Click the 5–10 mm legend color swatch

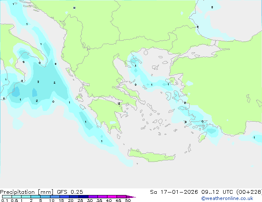45,197
